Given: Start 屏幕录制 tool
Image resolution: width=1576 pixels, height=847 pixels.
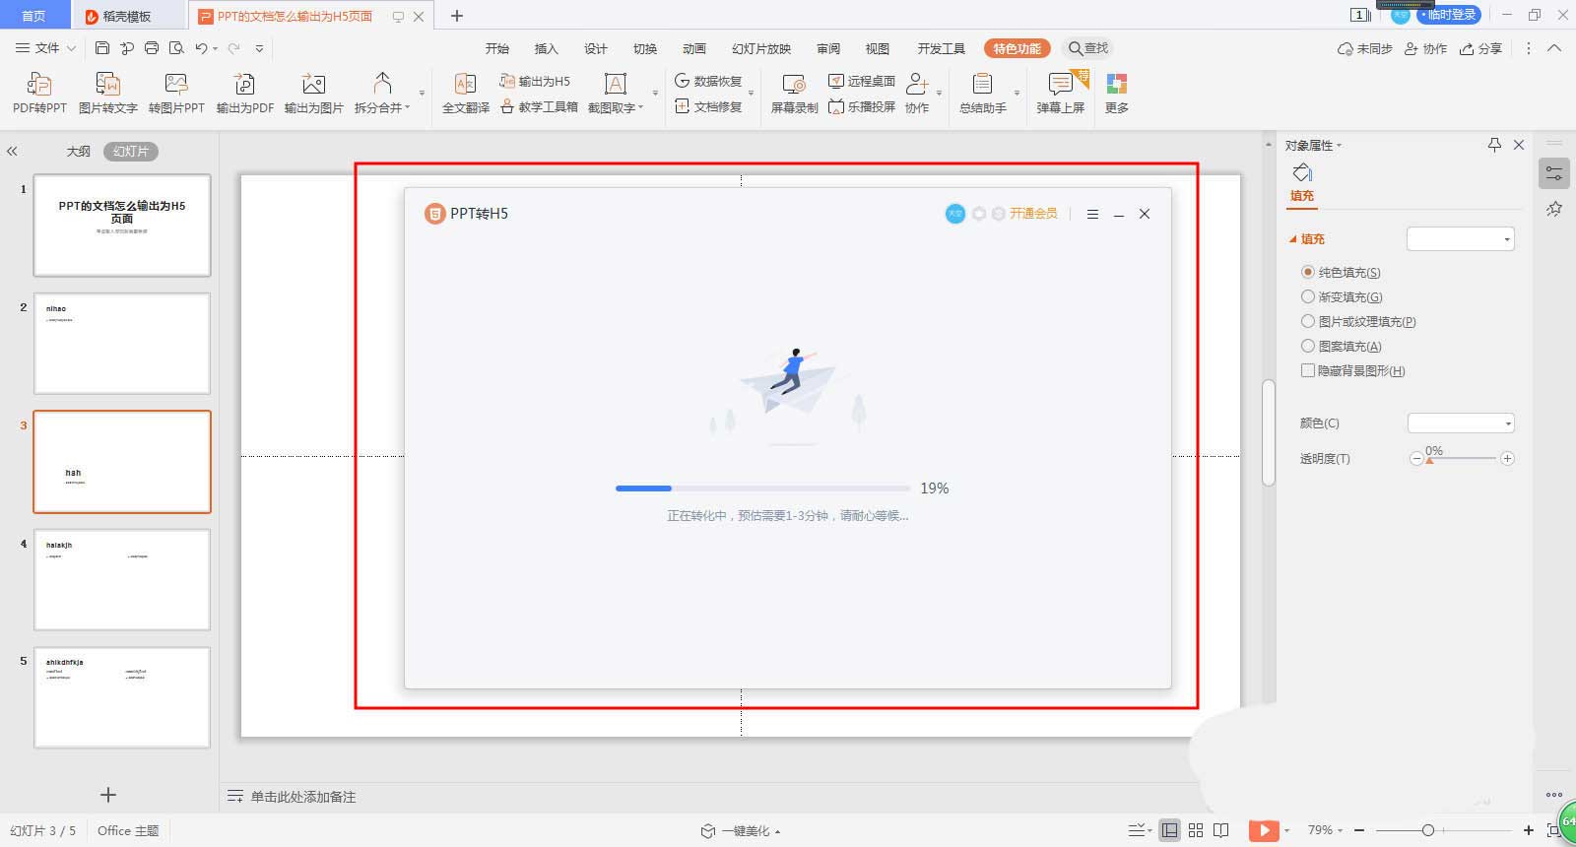Looking at the screenshot, I should [794, 94].
